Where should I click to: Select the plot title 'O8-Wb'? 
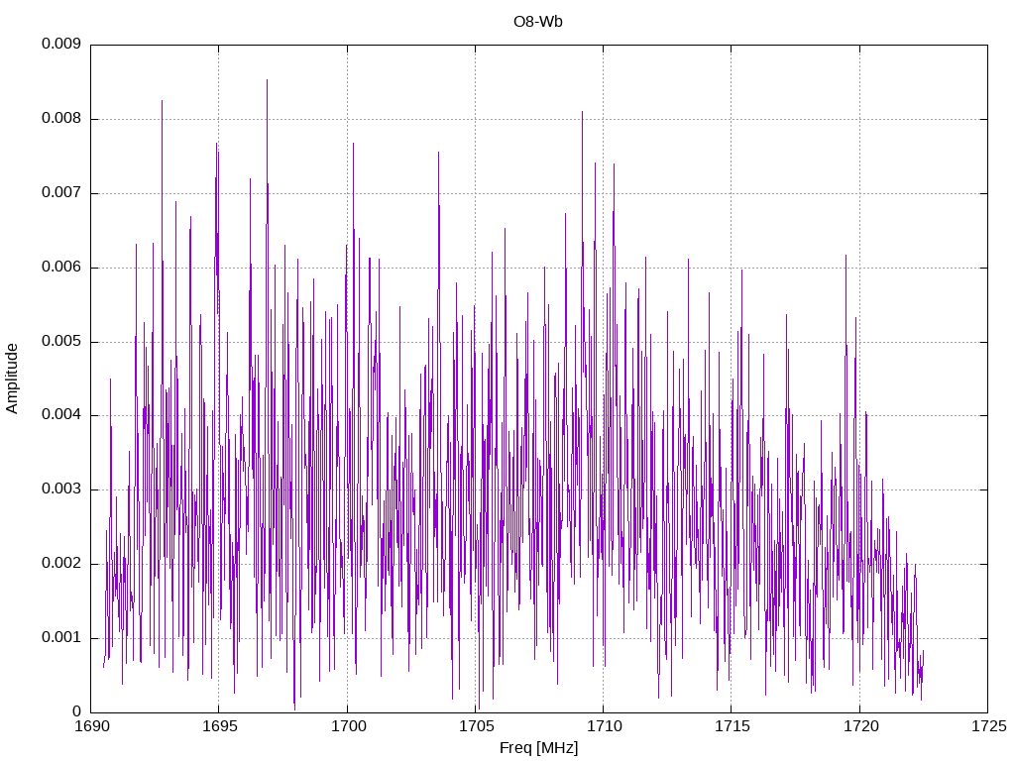pyautogui.click(x=538, y=22)
